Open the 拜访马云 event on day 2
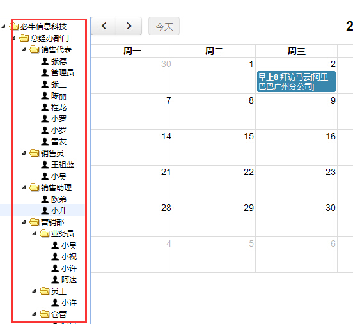The height and width of the screenshot is (324, 353). [x=296, y=81]
